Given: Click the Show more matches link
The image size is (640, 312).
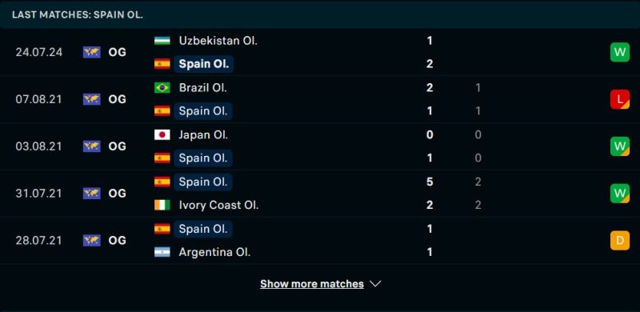Looking at the screenshot, I should 312,283.
